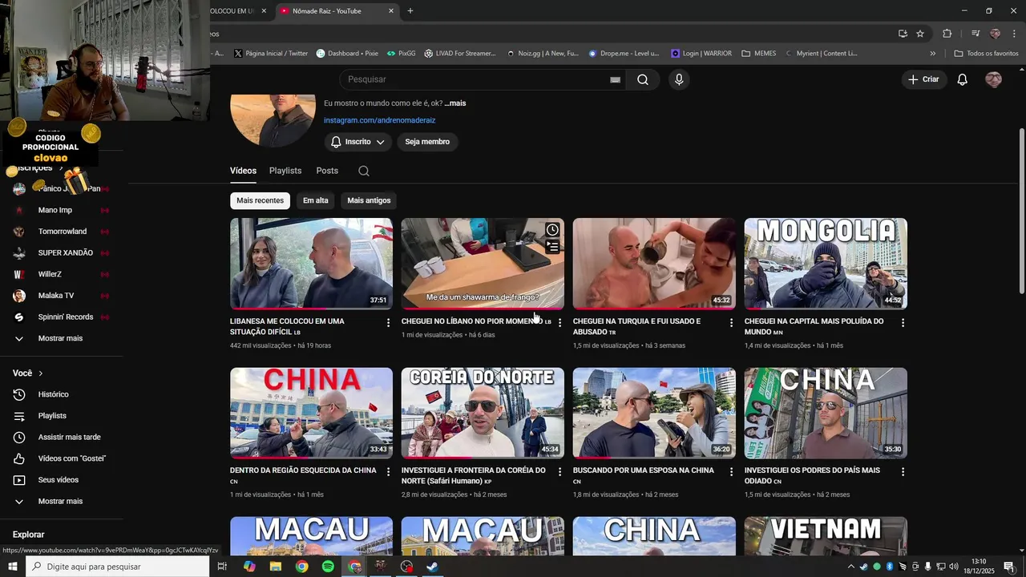Open Spotify from the taskbar
1026x577 pixels.
point(328,567)
